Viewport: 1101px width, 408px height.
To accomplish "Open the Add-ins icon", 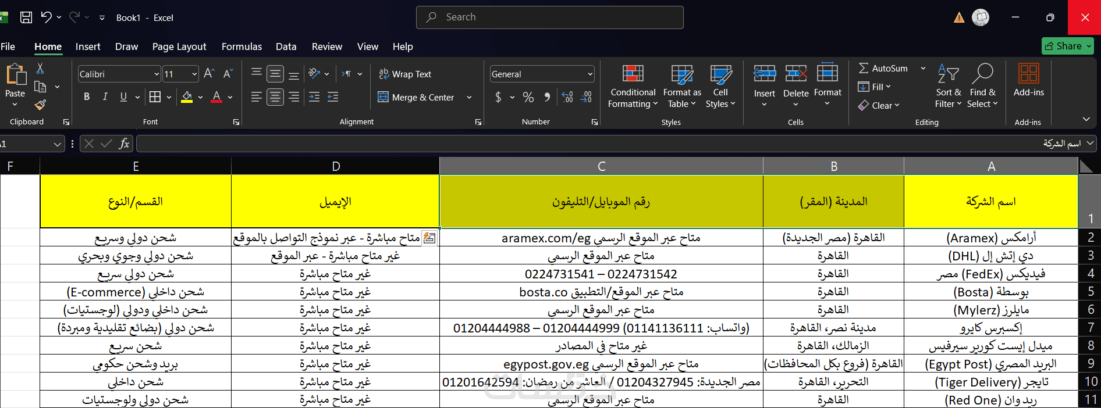I will (x=1029, y=74).
